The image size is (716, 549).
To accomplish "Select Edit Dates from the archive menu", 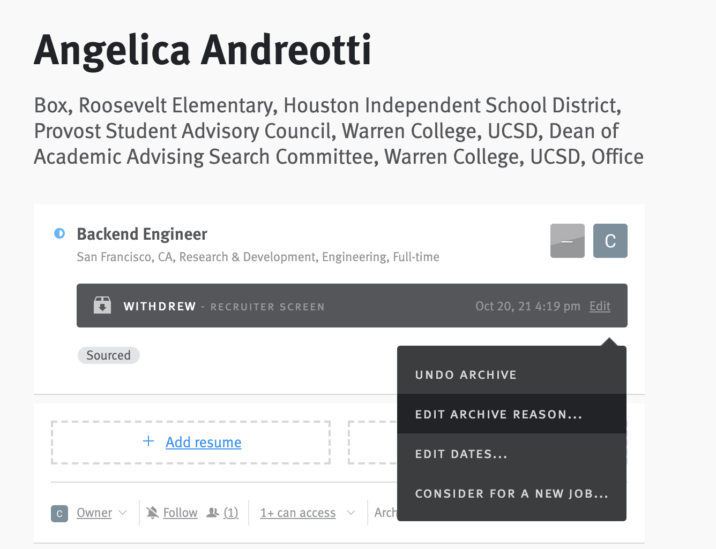I will [x=461, y=454].
